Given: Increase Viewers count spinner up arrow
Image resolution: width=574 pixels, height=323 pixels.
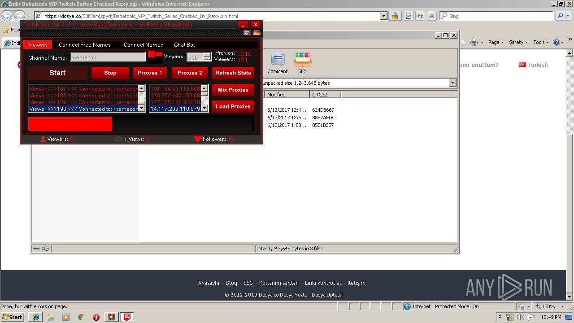Looking at the screenshot, I should pyautogui.click(x=207, y=55).
